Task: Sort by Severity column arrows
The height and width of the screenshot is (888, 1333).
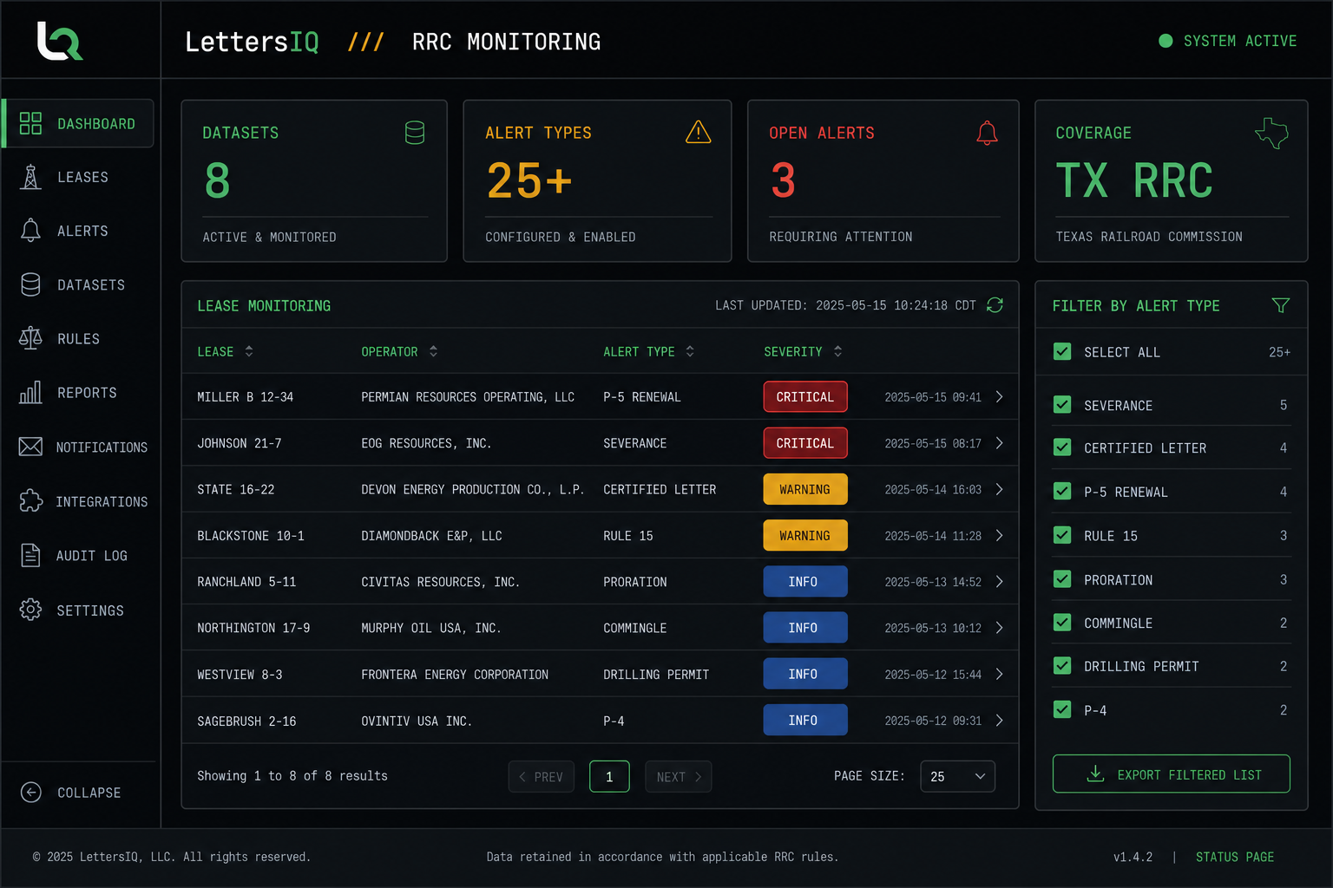Action: coord(837,351)
